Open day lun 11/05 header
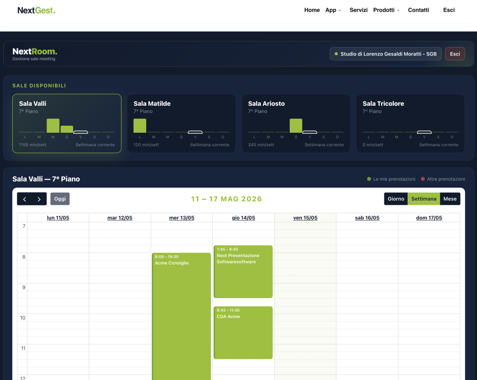The height and width of the screenshot is (380, 477). (58, 217)
